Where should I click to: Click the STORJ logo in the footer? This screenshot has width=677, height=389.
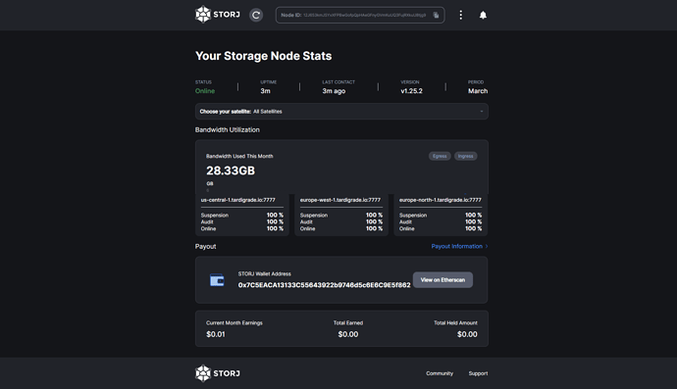coord(218,373)
